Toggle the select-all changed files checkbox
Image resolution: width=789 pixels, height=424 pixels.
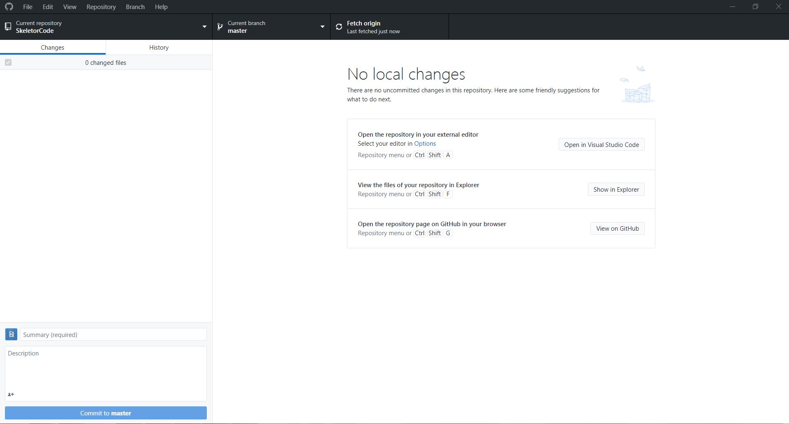8,62
